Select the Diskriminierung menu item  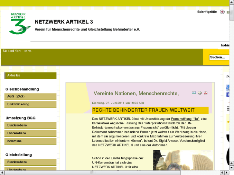(31, 104)
